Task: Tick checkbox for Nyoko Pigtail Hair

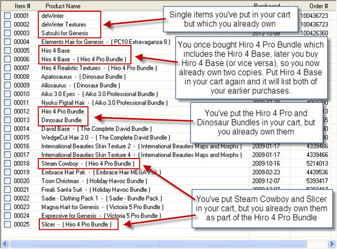Action: click(x=7, y=102)
